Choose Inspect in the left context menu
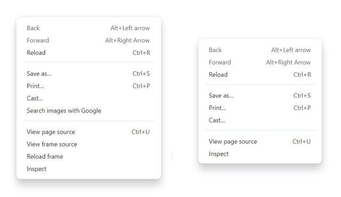Viewport: 341px width, 197px height. [x=89, y=169]
